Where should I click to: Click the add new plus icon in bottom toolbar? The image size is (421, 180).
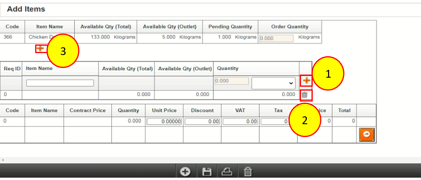point(185,172)
